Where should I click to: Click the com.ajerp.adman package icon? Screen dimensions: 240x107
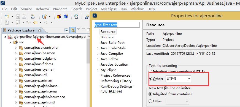[21, 80]
